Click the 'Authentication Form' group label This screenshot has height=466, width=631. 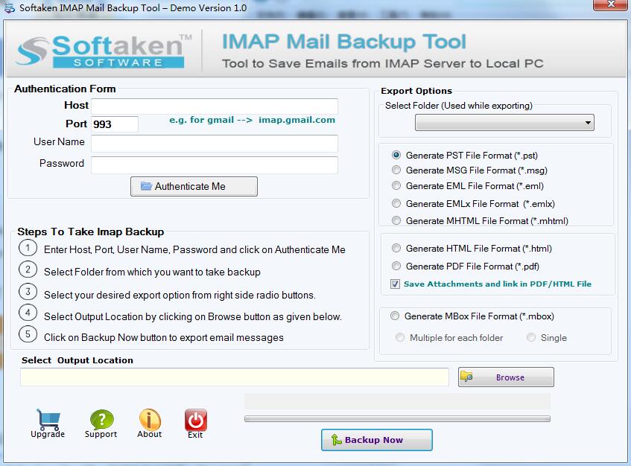point(65,89)
